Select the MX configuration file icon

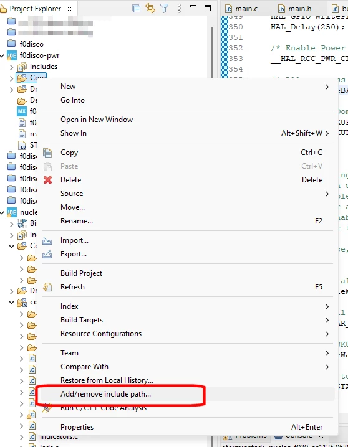[22, 111]
